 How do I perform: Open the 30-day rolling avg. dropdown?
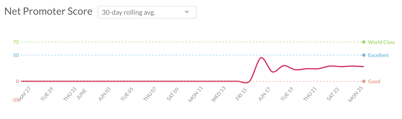coord(147,12)
